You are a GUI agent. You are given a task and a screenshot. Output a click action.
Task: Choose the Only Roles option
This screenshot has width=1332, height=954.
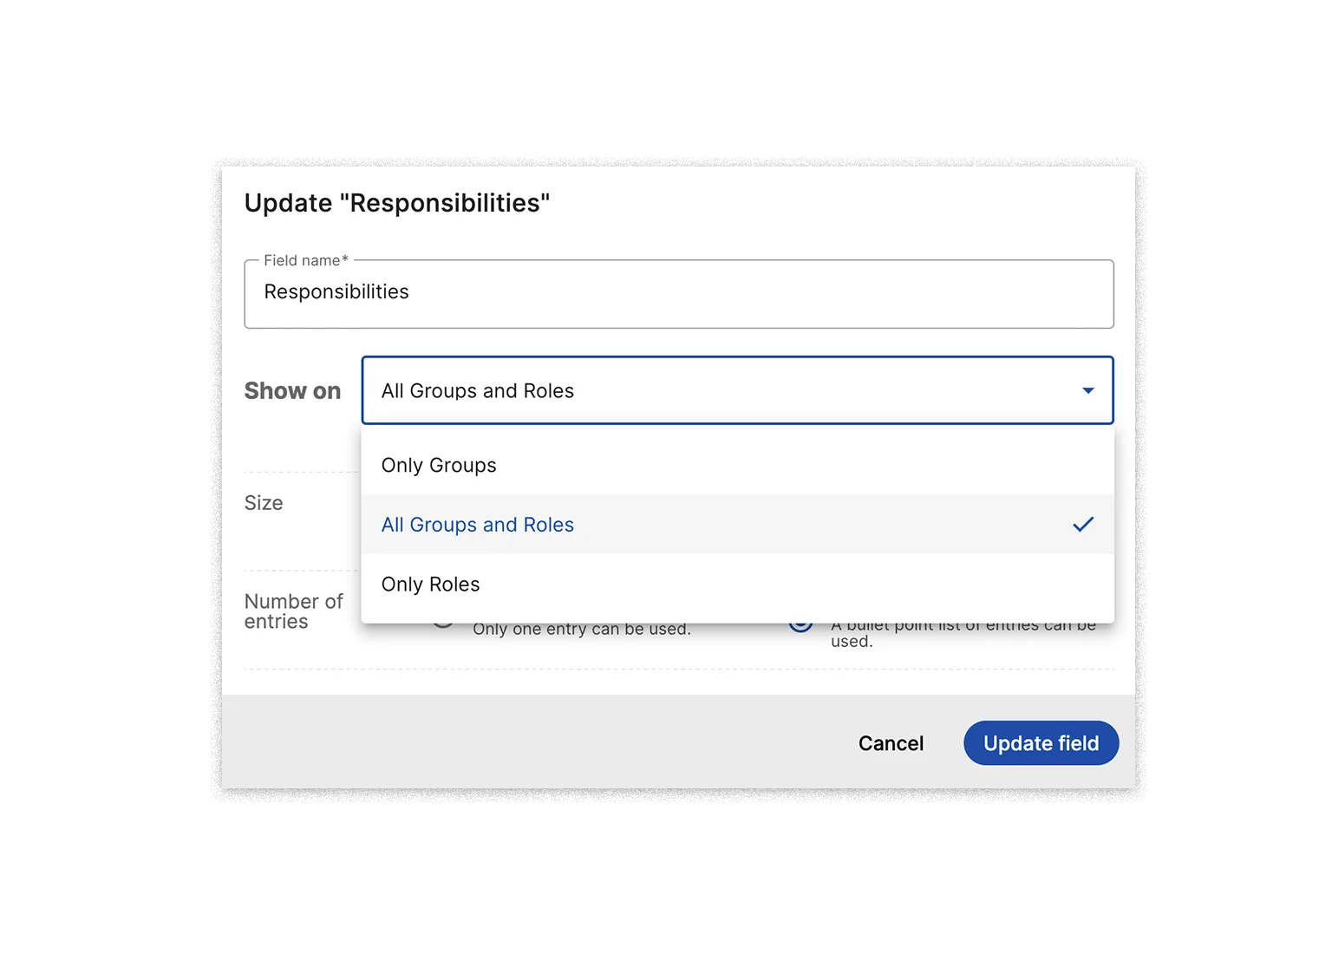pos(431,585)
